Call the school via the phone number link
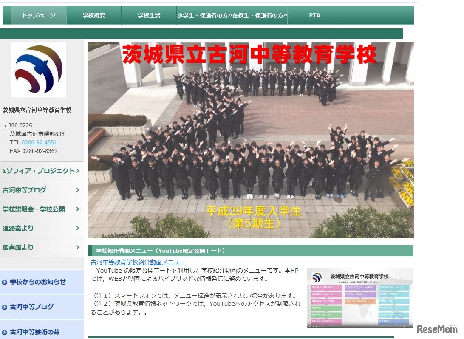The image size is (464, 339). click(39, 142)
